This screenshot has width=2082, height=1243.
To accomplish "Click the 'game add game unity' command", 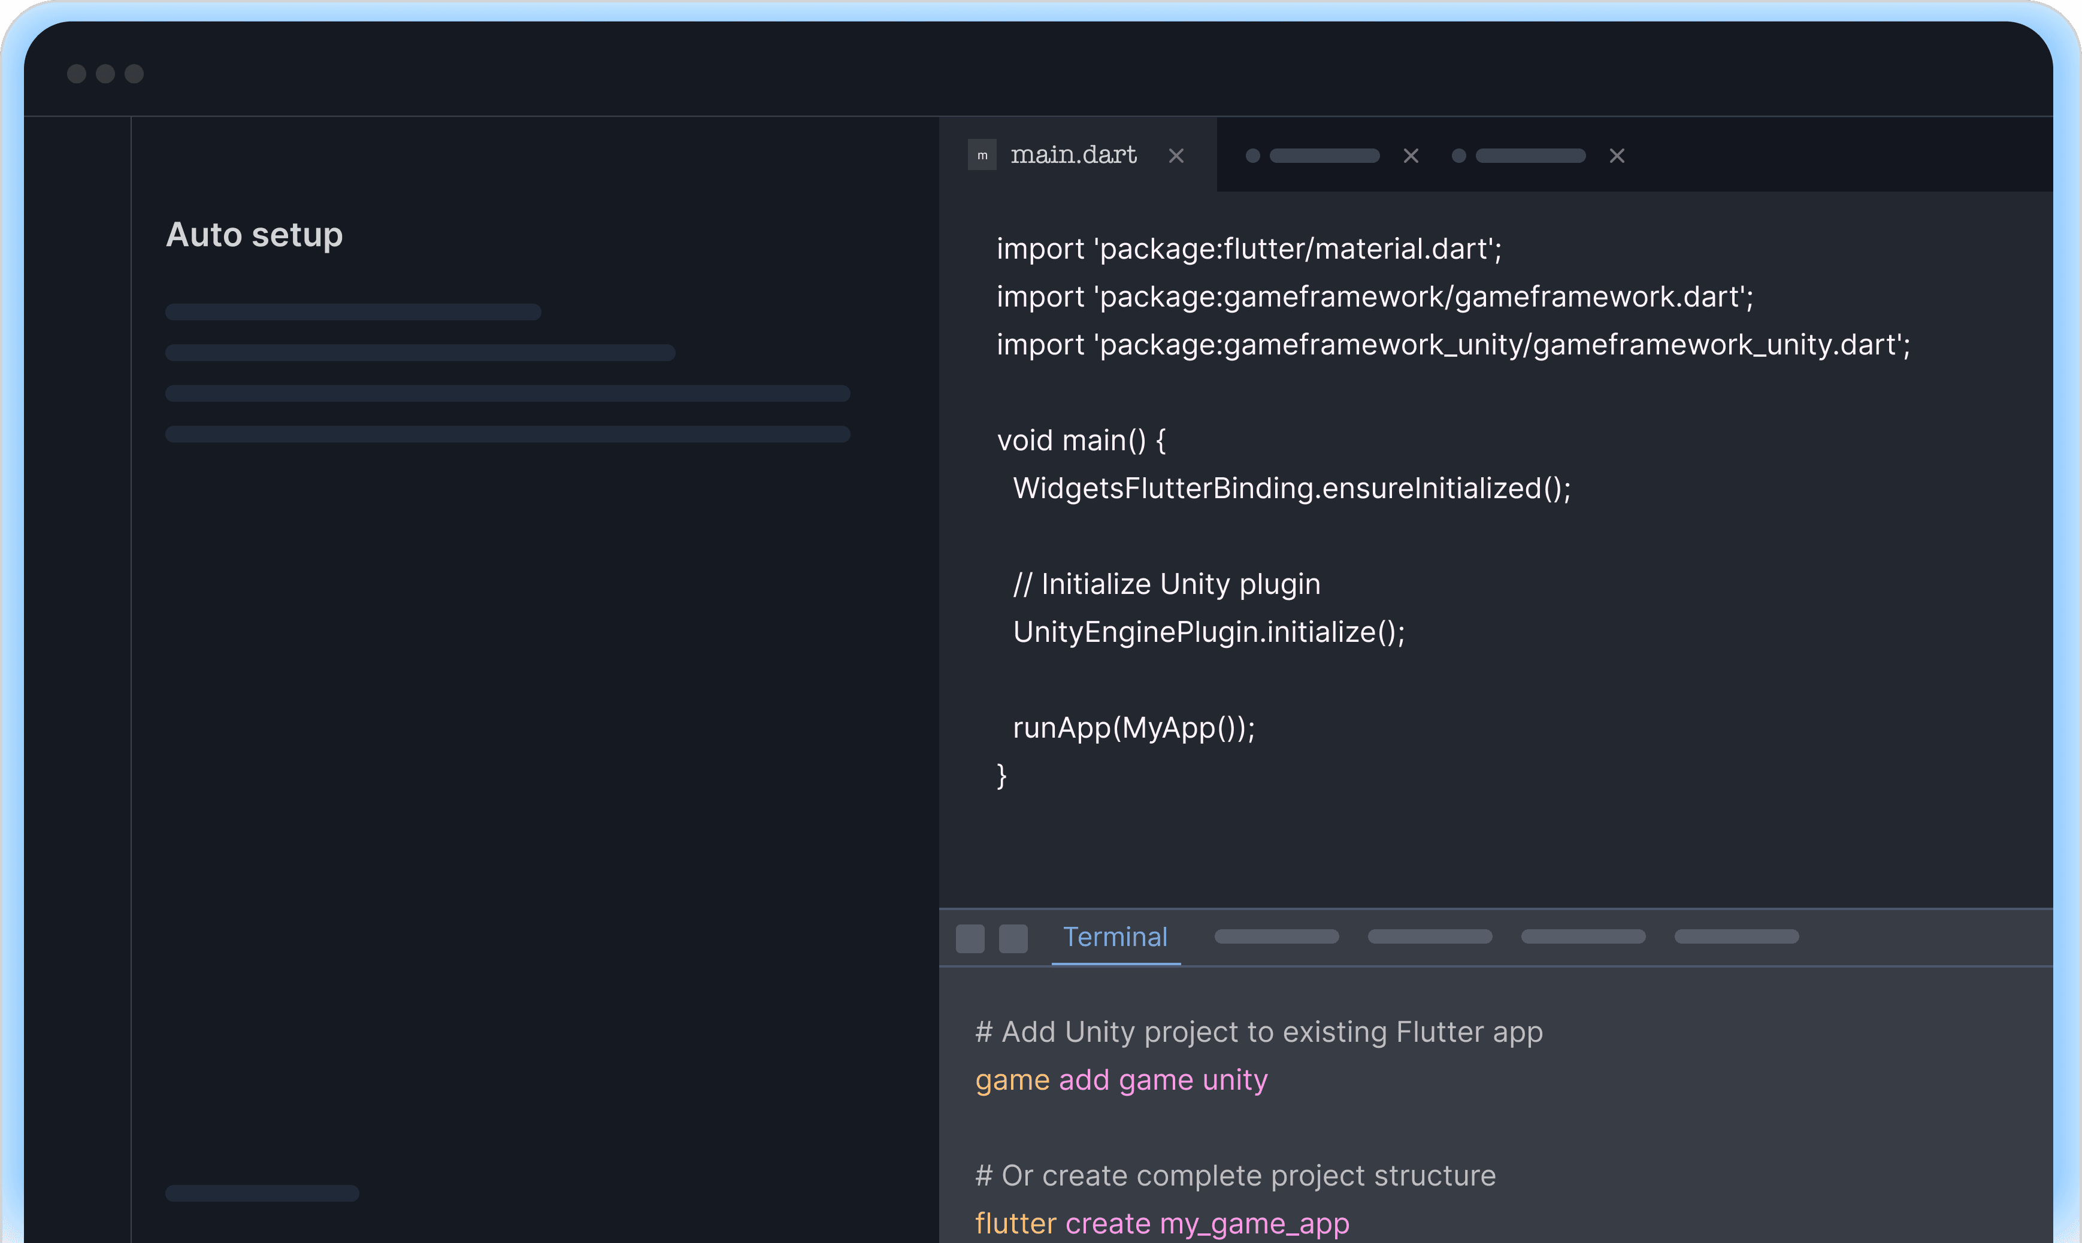I will click(1121, 1080).
